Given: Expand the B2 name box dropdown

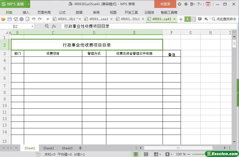Looking at the screenshot, I should coord(32,26).
